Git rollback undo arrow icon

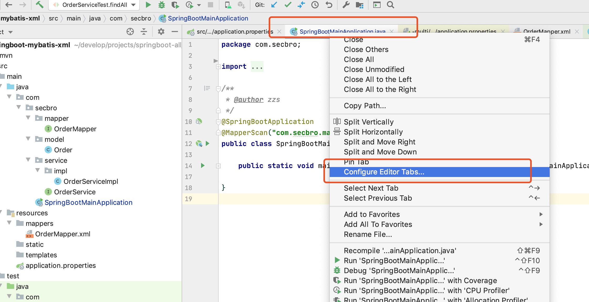pos(329,5)
